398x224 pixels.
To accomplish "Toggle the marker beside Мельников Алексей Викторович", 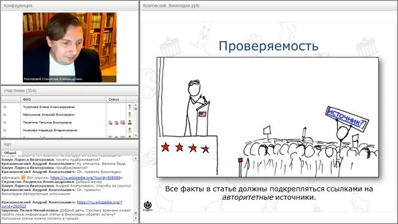I will pos(4,114).
